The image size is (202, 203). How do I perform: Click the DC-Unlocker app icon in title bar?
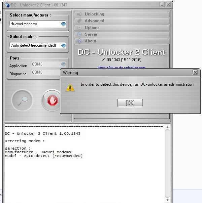(x=7, y=5)
